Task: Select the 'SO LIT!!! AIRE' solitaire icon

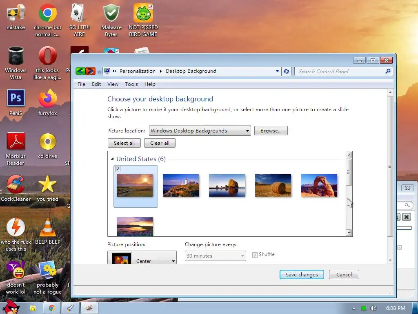Action: point(79,20)
